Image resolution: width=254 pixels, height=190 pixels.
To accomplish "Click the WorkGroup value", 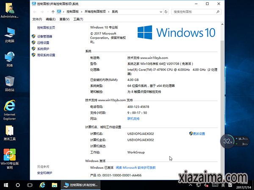I will 136,152.
